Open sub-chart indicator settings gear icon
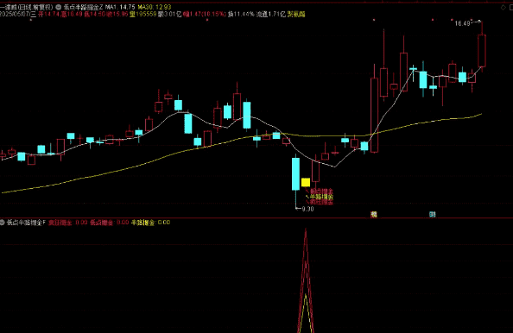Image resolution: width=513 pixels, height=333 pixels. pyautogui.click(x=3, y=223)
